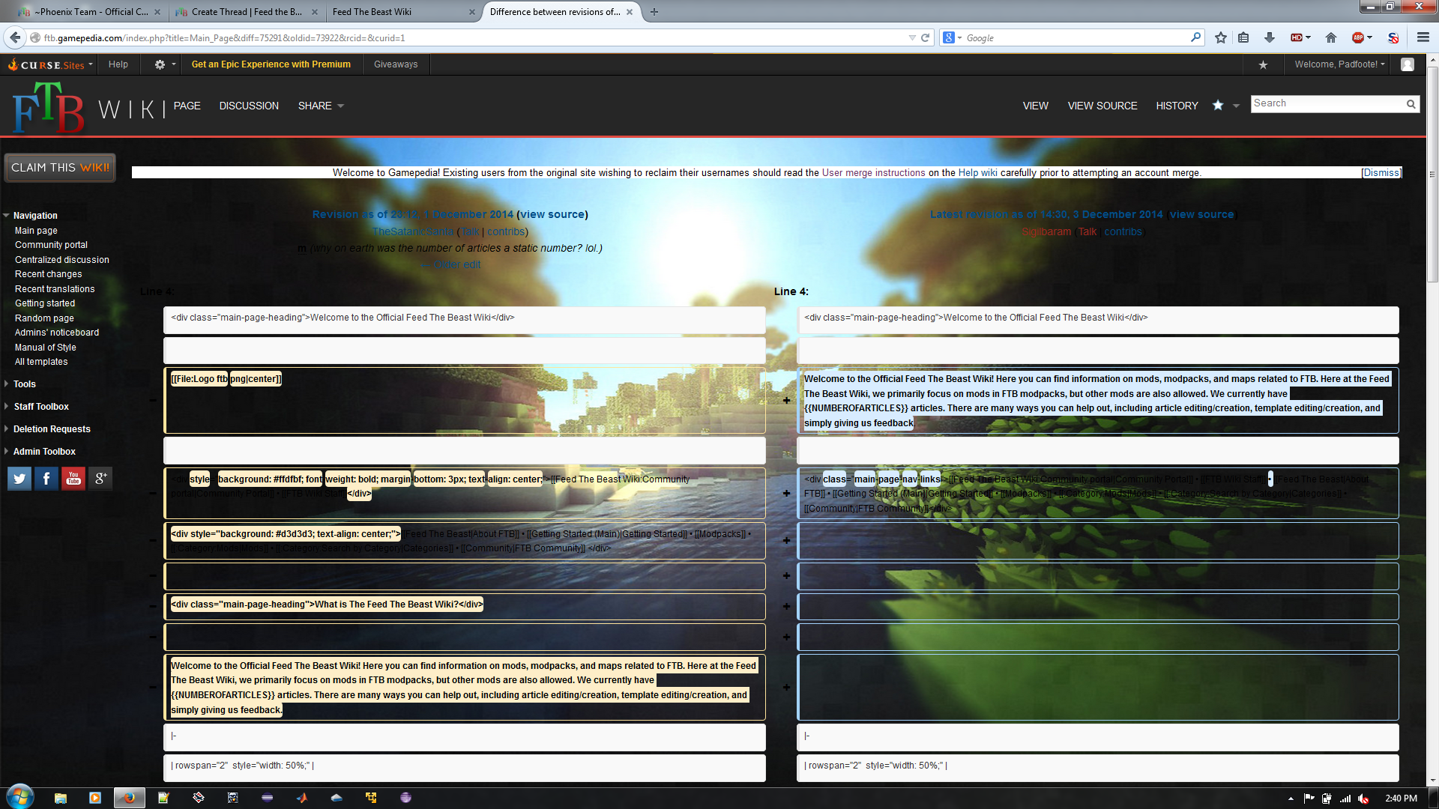Click the Firefox taskbar button

point(129,798)
